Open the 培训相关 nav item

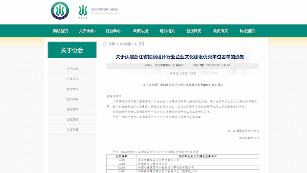click(x=167, y=31)
